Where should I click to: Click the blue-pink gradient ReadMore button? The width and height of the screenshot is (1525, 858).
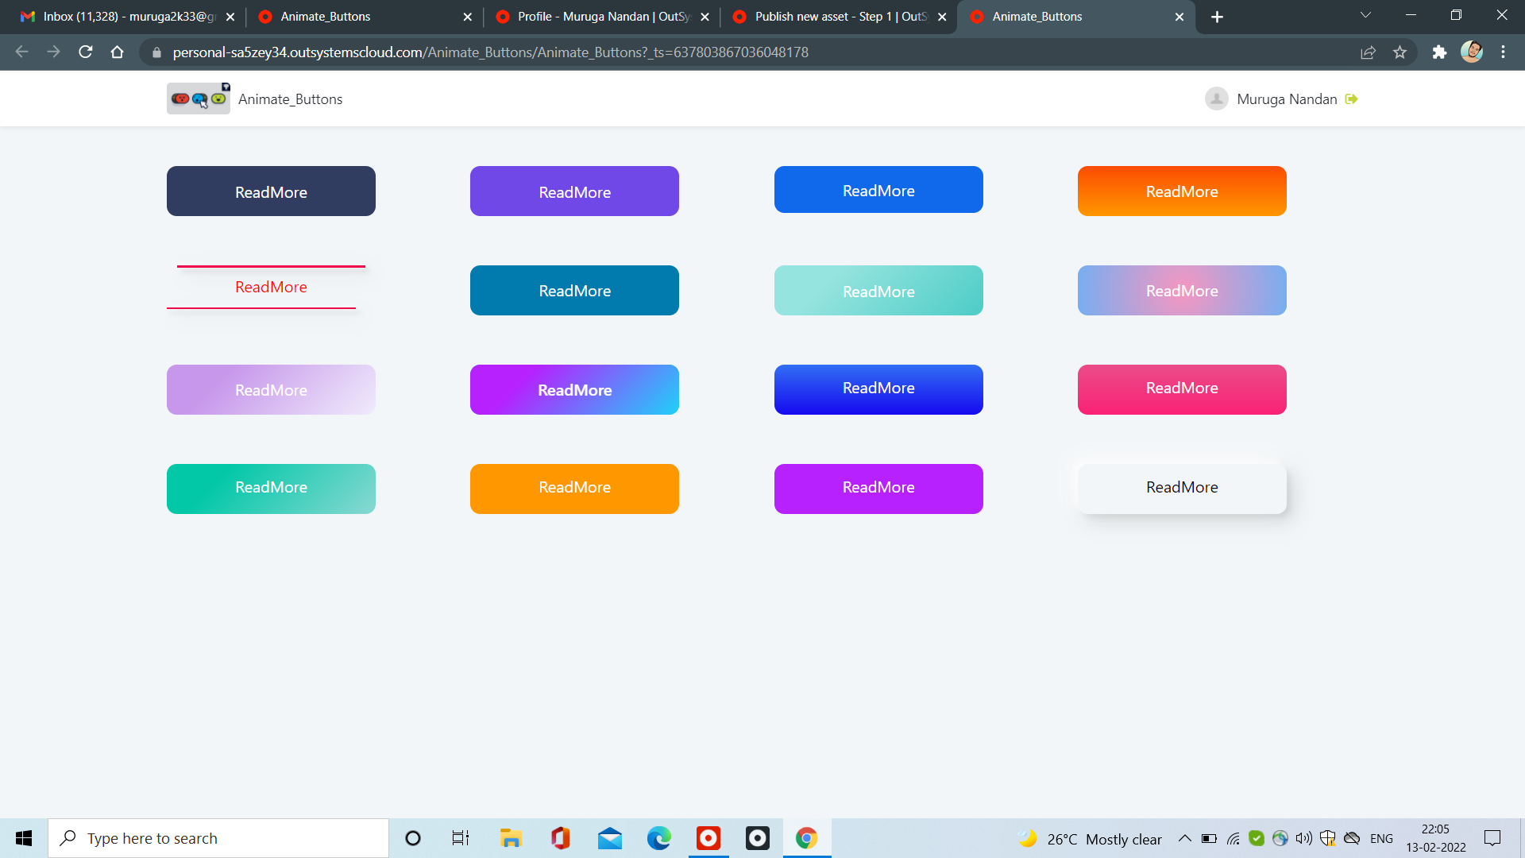point(1182,291)
